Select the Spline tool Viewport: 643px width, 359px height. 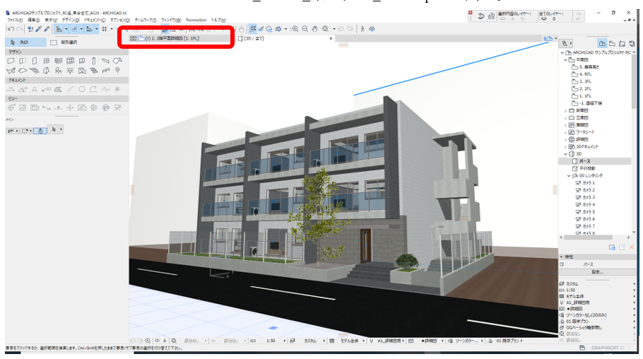pyautogui.click(x=106, y=89)
